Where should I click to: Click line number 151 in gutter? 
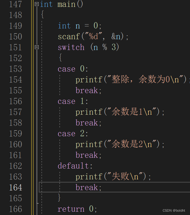click(x=16, y=47)
